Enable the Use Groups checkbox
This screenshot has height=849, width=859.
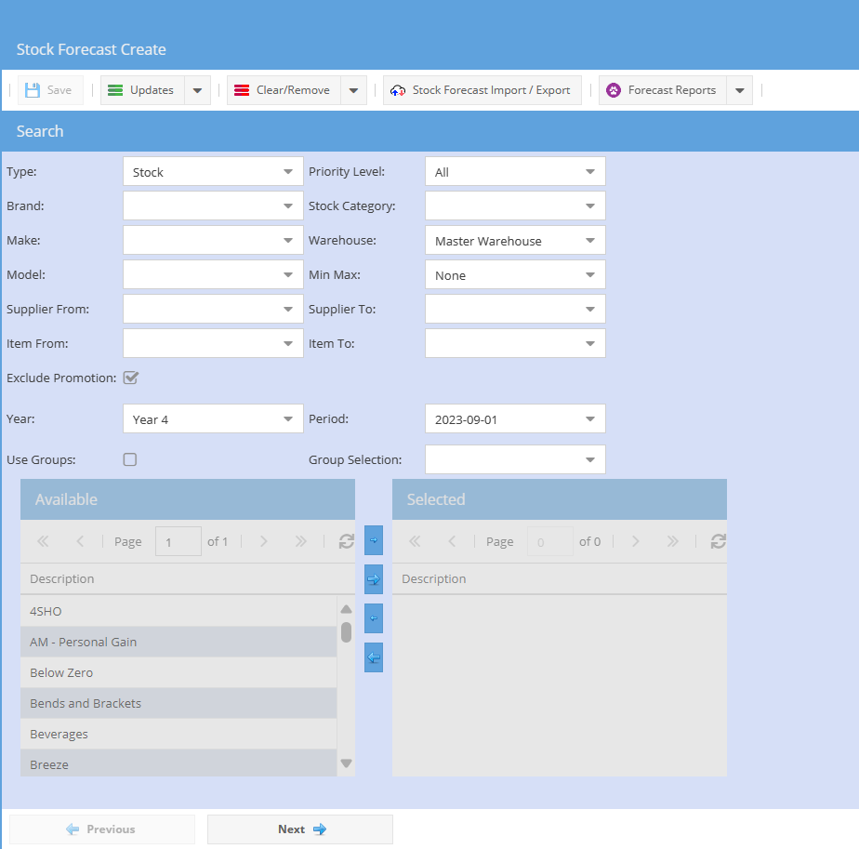(x=130, y=459)
